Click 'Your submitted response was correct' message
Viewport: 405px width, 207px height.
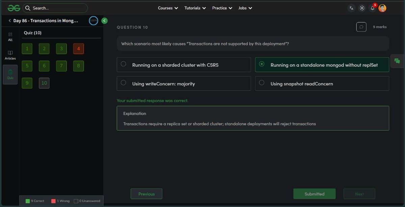[x=153, y=100]
